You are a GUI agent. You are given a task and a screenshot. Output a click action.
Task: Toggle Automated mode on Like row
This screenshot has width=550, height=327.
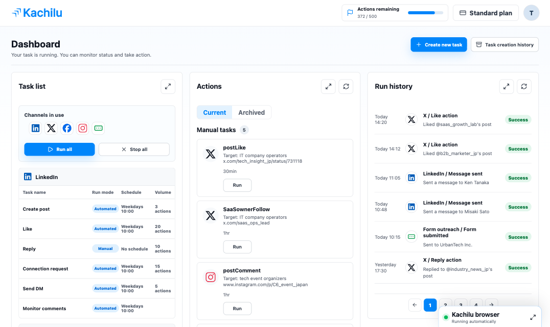click(105, 229)
